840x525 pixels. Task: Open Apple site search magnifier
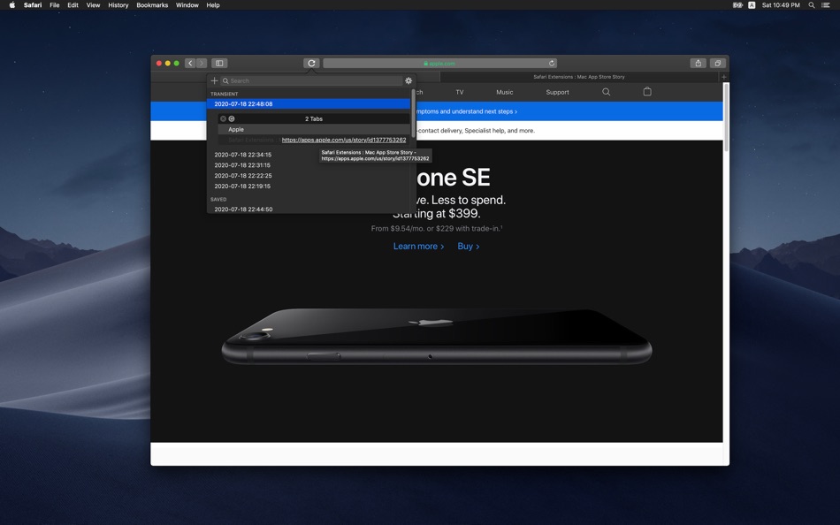(606, 92)
